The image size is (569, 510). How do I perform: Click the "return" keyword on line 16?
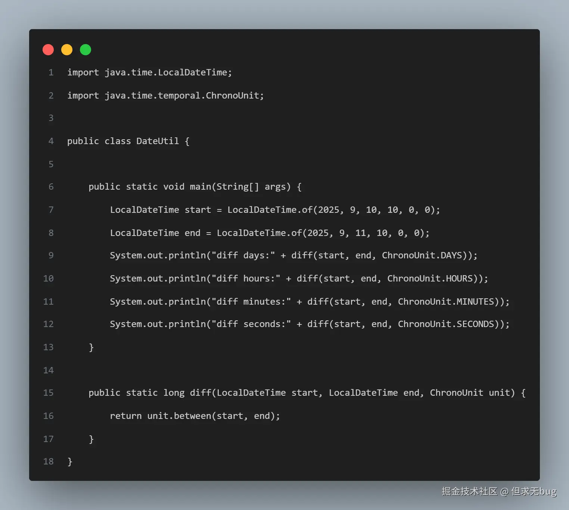[126, 416]
